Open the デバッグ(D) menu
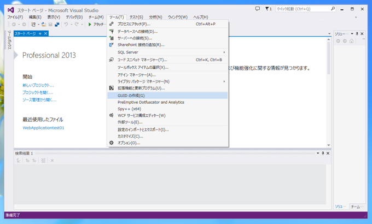The height and width of the screenshot is (224, 372). pyautogui.click(x=74, y=17)
